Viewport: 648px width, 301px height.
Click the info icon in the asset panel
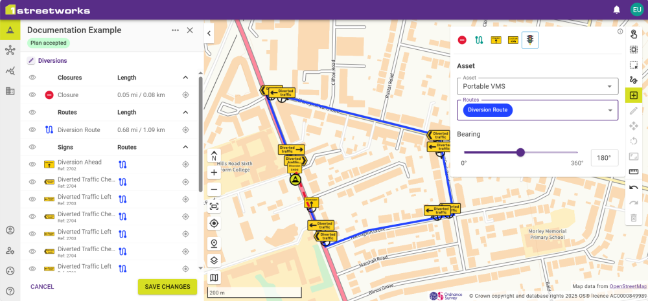[620, 31]
